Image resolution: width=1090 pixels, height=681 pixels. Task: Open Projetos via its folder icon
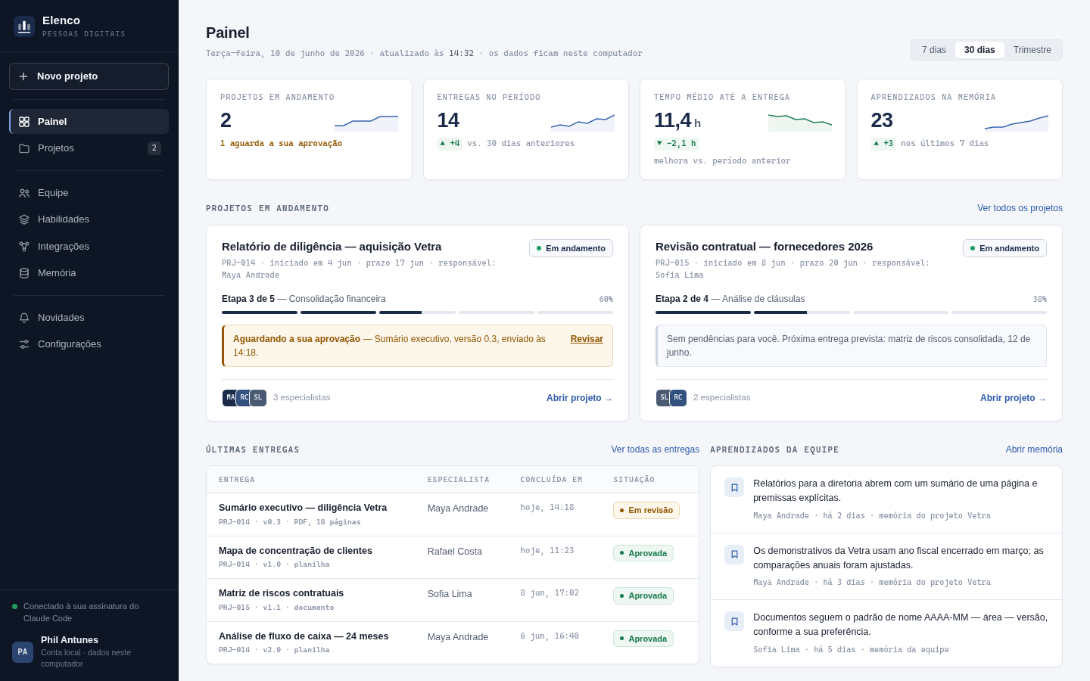(24, 148)
